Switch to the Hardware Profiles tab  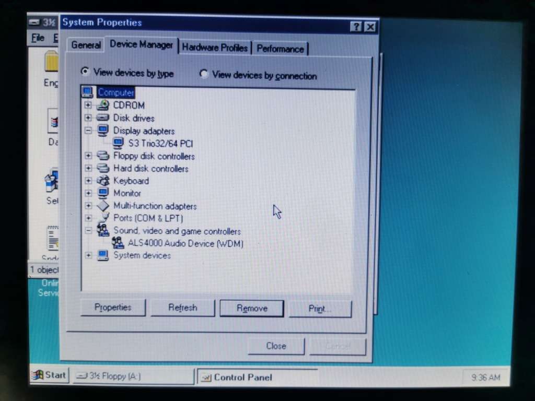point(215,47)
